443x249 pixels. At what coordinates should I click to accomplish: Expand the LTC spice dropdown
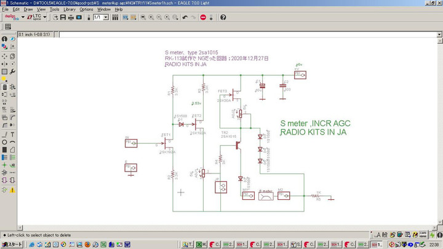coord(45,17)
